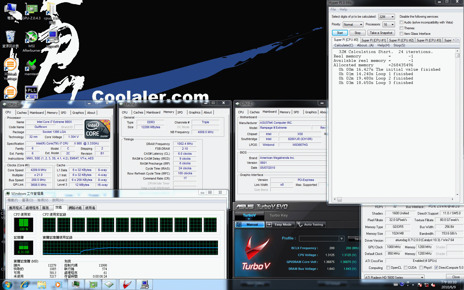Click the taskbar clock 03:10
The width and height of the screenshot is (464, 290).
tap(449, 285)
